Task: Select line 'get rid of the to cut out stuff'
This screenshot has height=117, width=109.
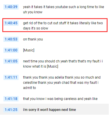Action: (x=55, y=25)
